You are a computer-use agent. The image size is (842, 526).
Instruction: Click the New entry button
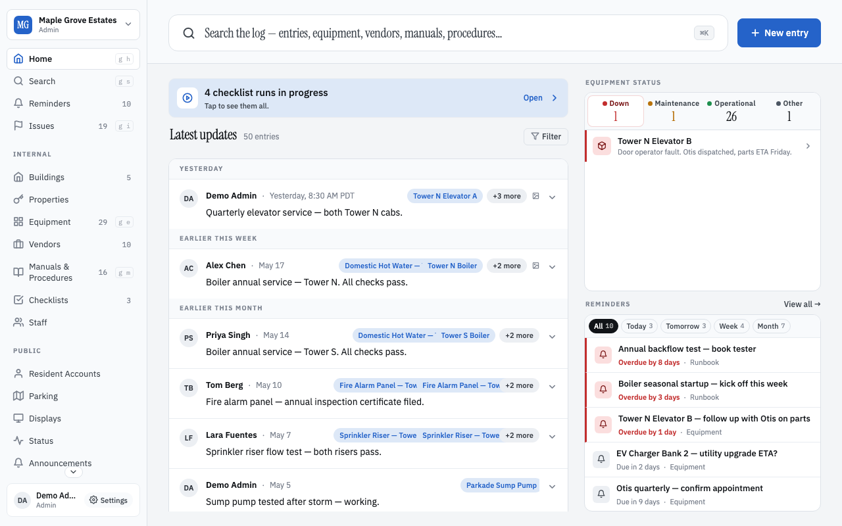click(x=779, y=33)
